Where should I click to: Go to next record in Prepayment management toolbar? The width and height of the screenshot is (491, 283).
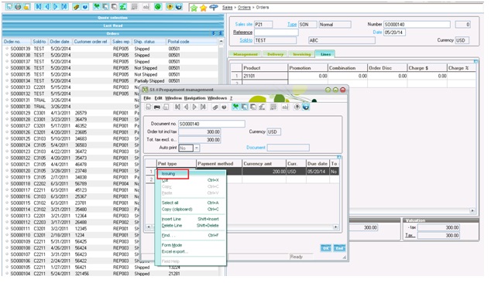coord(194,107)
